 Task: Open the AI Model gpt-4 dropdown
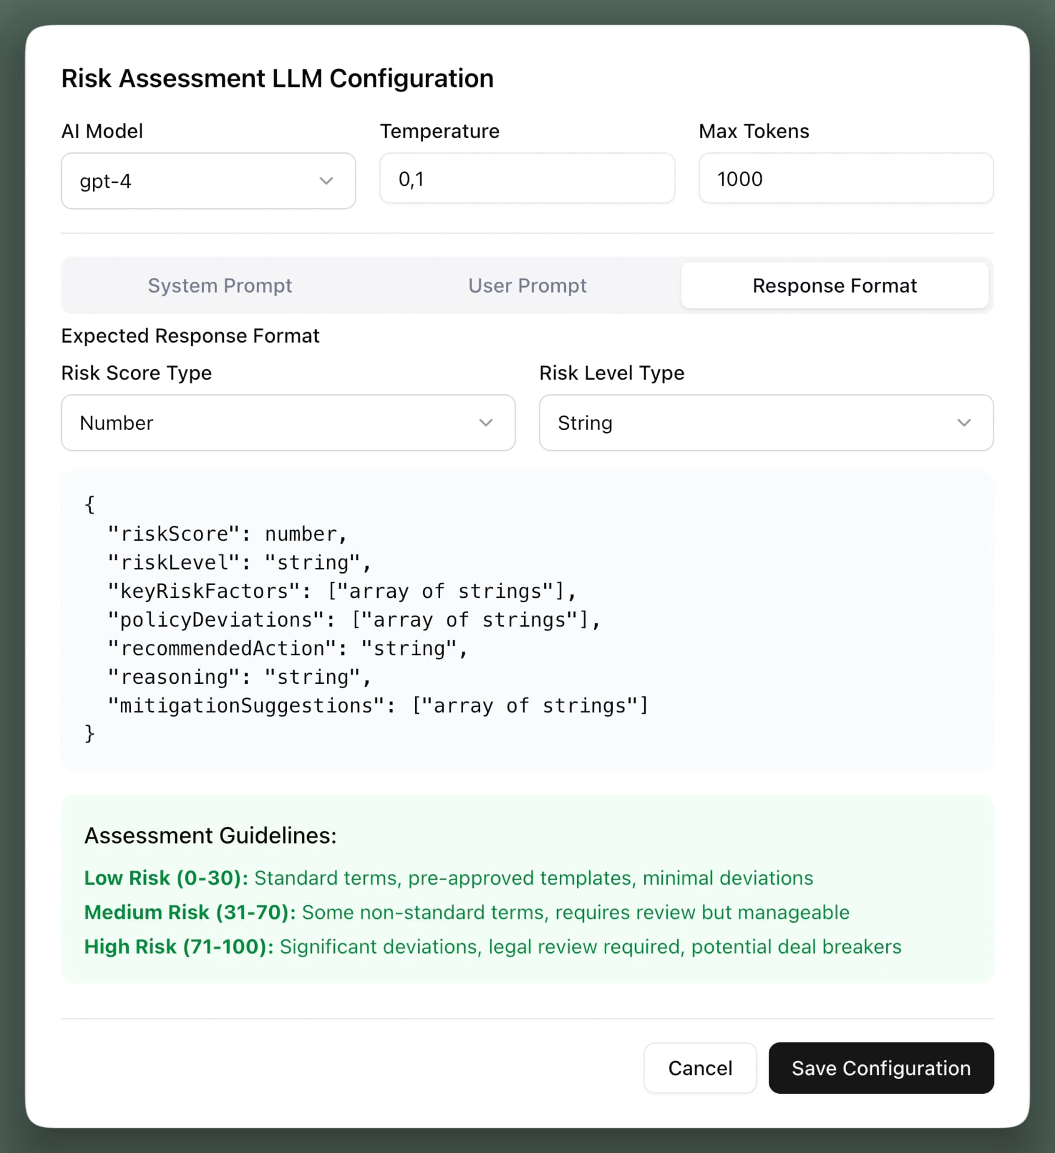pyautogui.click(x=208, y=181)
